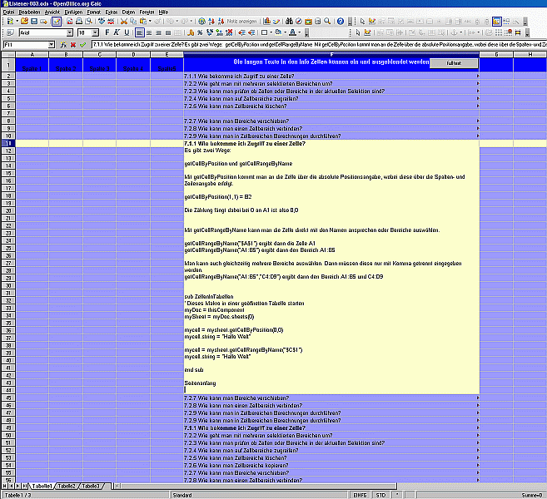Click the green Accept checkmark in formula bar
Image resolution: width=547 pixels, height=499 pixels.
pos(82,43)
